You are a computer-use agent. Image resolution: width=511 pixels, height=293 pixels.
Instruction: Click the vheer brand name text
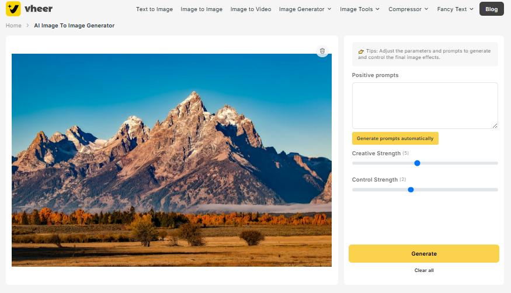[39, 9]
